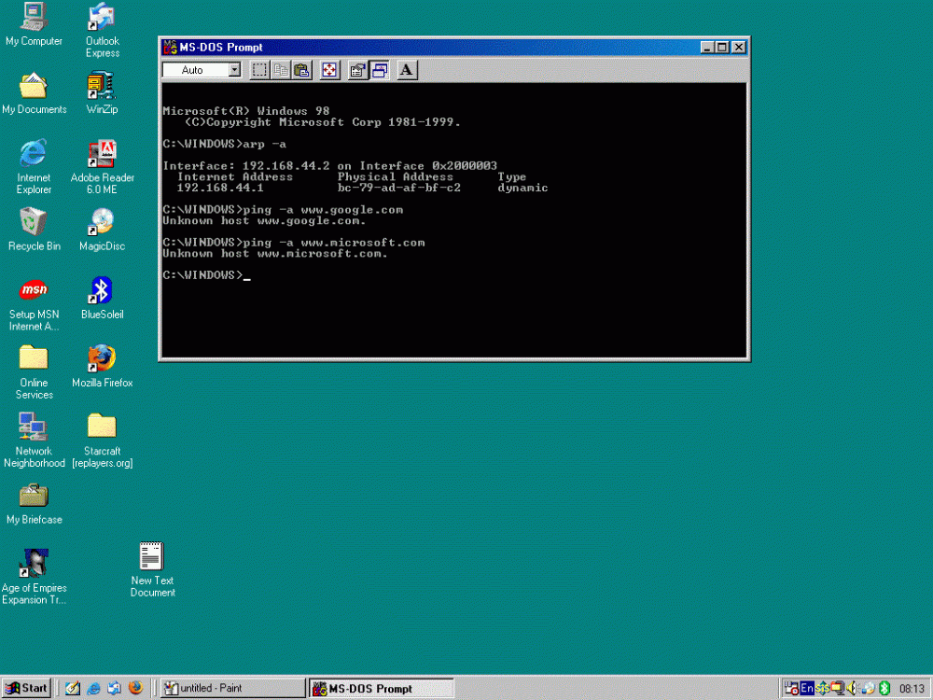This screenshot has height=700, width=933.
Task: Toggle the Background button in MS-DOS toolbar
Action: 379,70
